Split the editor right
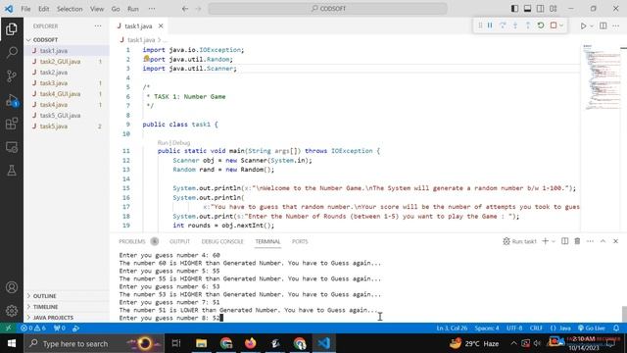Viewport: 627px width, 353px height. (x=603, y=26)
